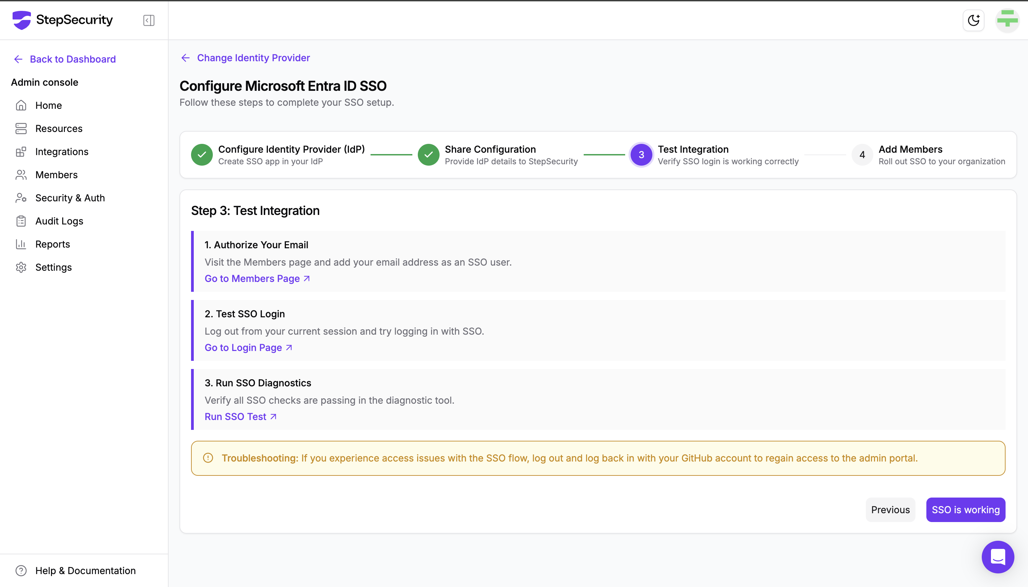Select step 4 Add Members circle
The width and height of the screenshot is (1028, 587).
pos(862,155)
